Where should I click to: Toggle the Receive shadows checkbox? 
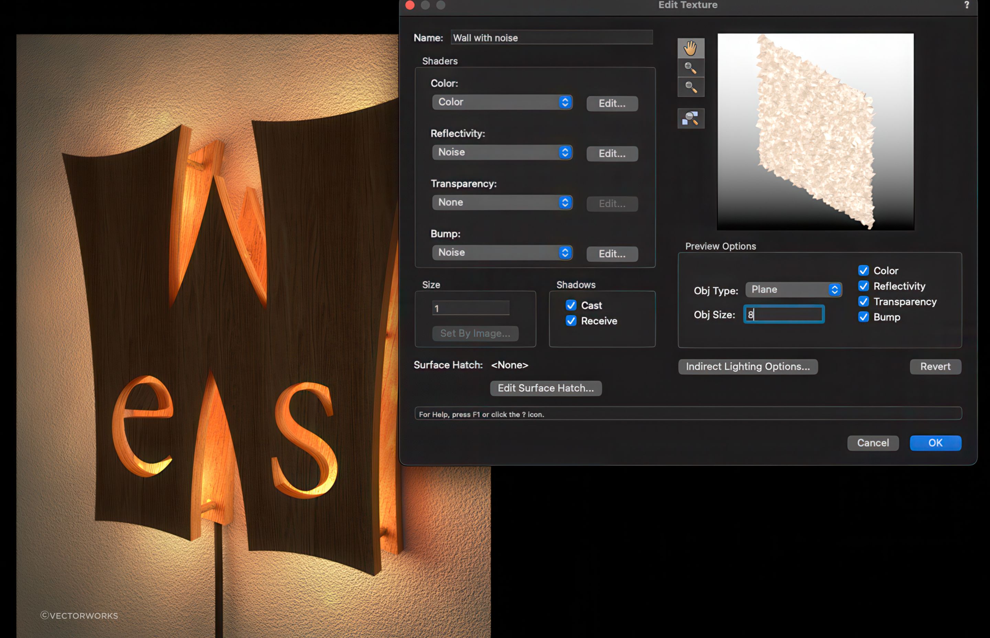point(571,321)
